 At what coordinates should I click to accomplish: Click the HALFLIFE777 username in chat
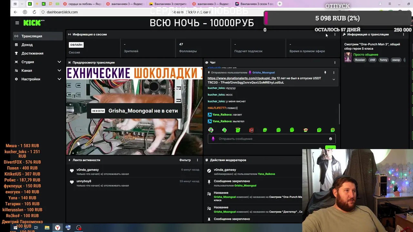click(x=217, y=108)
